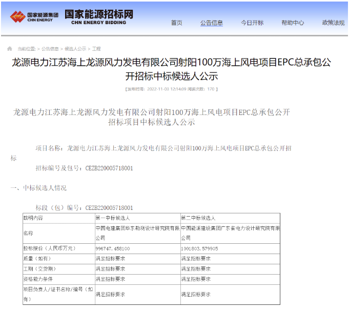This screenshot has height=309, width=349.
Task: Open the 政策法规 navigation tab
Action: pos(333,23)
